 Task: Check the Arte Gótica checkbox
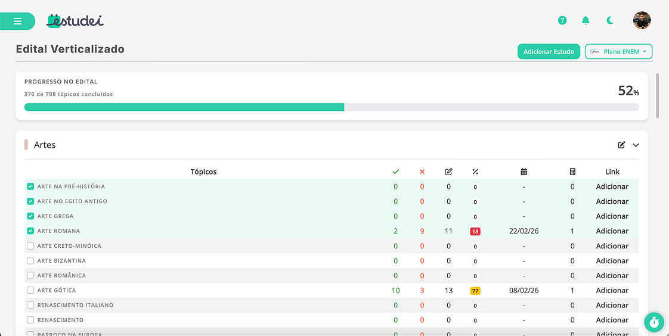point(30,291)
